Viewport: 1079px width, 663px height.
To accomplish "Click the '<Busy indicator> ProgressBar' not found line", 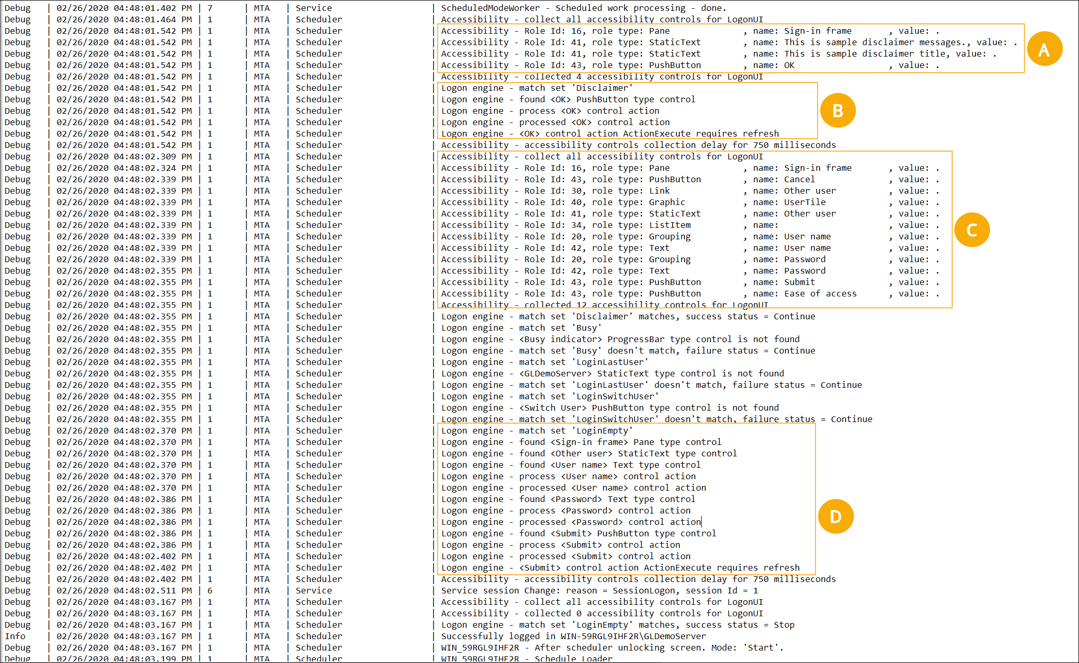I will pos(620,339).
